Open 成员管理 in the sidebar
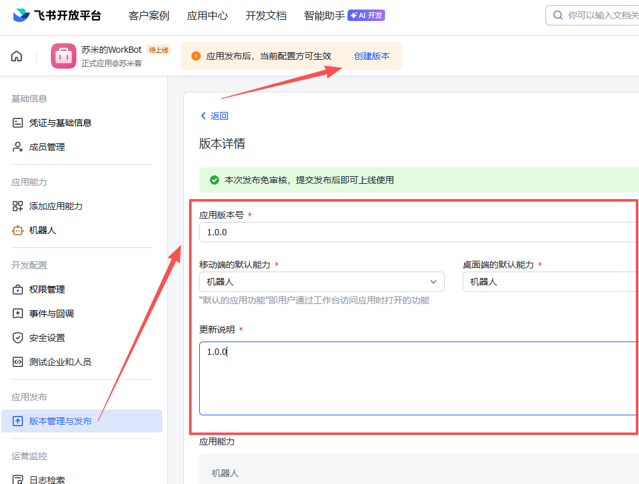This screenshot has height=484, width=639. pos(46,147)
